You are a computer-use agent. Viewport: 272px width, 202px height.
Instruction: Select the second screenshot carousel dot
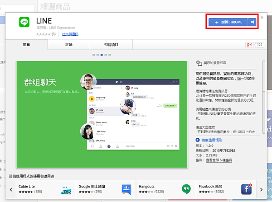(97, 55)
